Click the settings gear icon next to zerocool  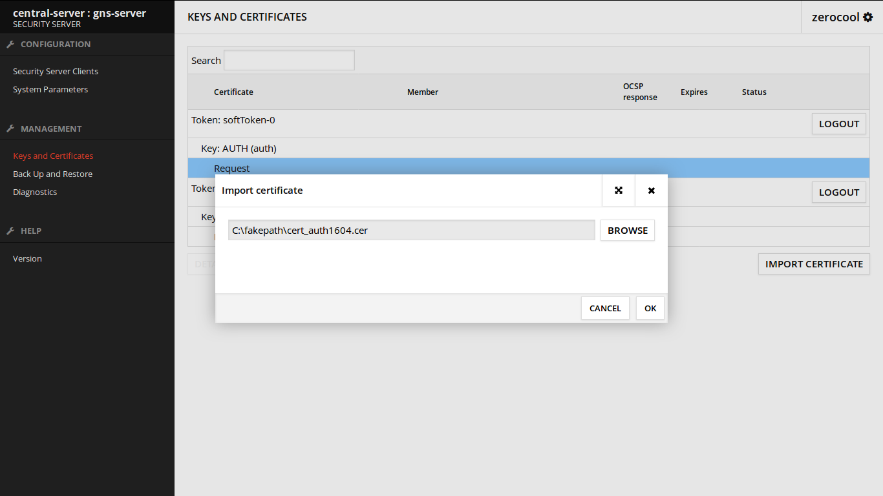867,17
